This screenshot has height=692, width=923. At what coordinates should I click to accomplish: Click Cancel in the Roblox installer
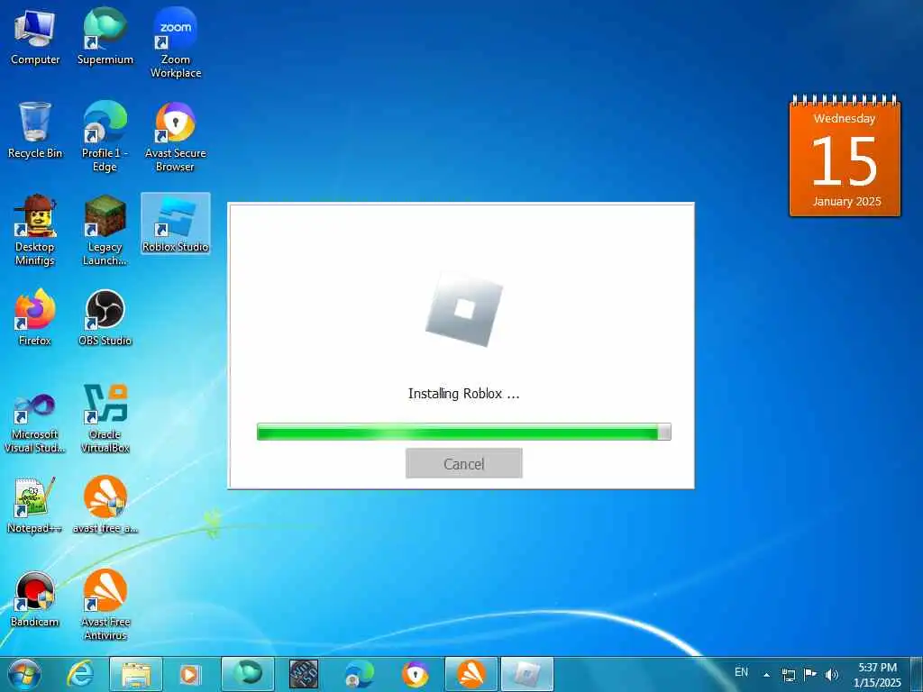pyautogui.click(x=464, y=463)
